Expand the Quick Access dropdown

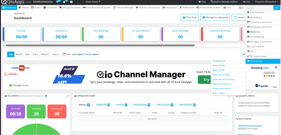pyautogui.click(x=93, y=2)
